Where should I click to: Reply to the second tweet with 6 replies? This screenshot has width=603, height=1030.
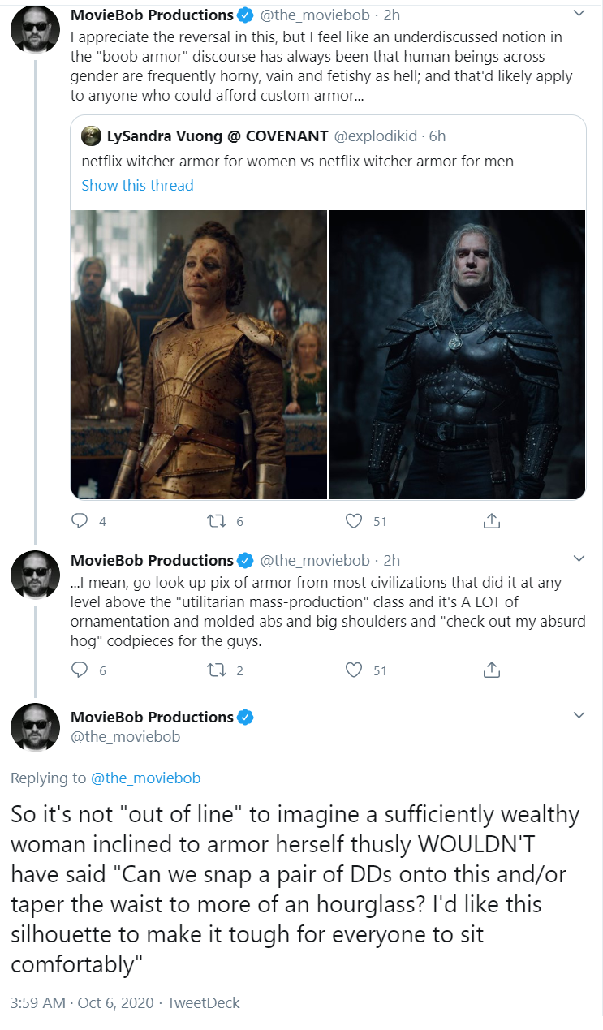[x=80, y=670]
